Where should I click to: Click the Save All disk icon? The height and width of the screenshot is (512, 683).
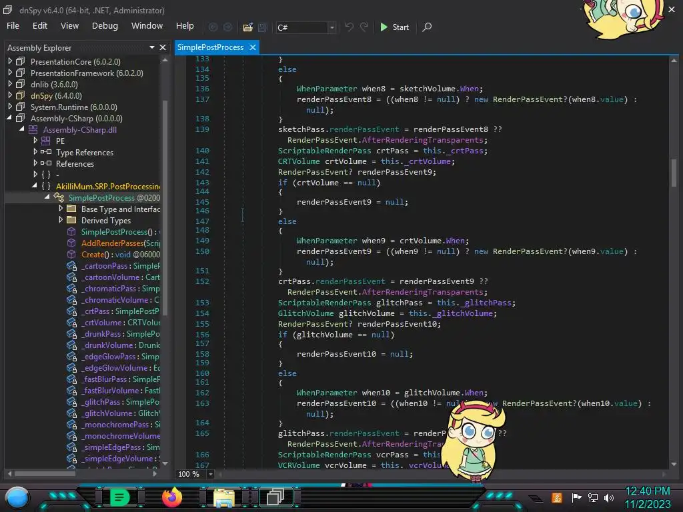263,27
